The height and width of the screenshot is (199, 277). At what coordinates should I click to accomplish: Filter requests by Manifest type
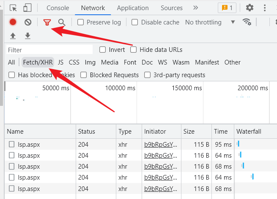[x=207, y=62]
